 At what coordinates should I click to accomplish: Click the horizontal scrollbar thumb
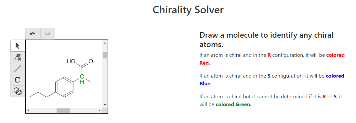click(x=63, y=111)
